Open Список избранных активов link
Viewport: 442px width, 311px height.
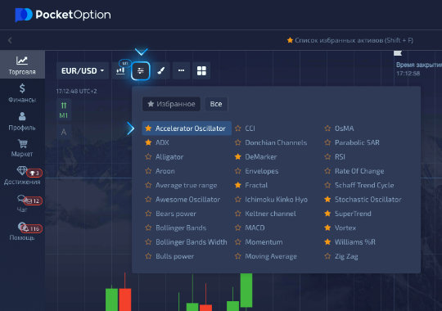pyautogui.click(x=350, y=40)
